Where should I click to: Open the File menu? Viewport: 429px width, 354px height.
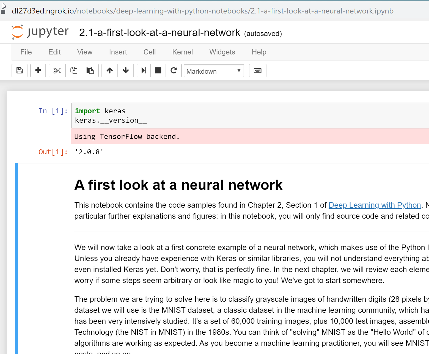[26, 52]
